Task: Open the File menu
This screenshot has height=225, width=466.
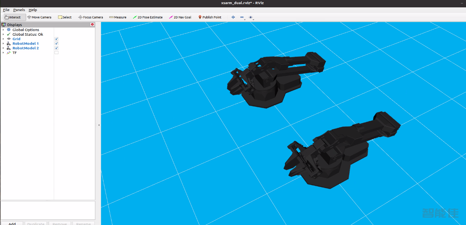Action: pyautogui.click(x=6, y=10)
